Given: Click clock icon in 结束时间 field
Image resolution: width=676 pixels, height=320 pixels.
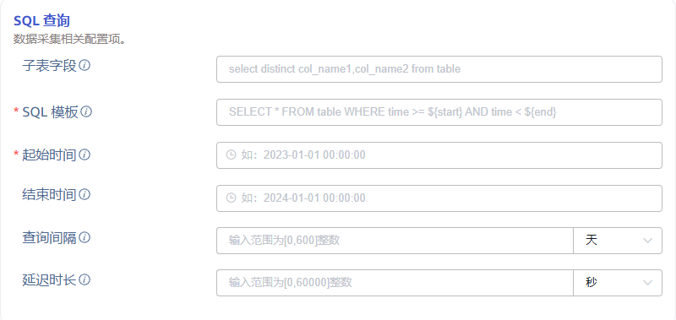Looking at the screenshot, I should [x=231, y=198].
